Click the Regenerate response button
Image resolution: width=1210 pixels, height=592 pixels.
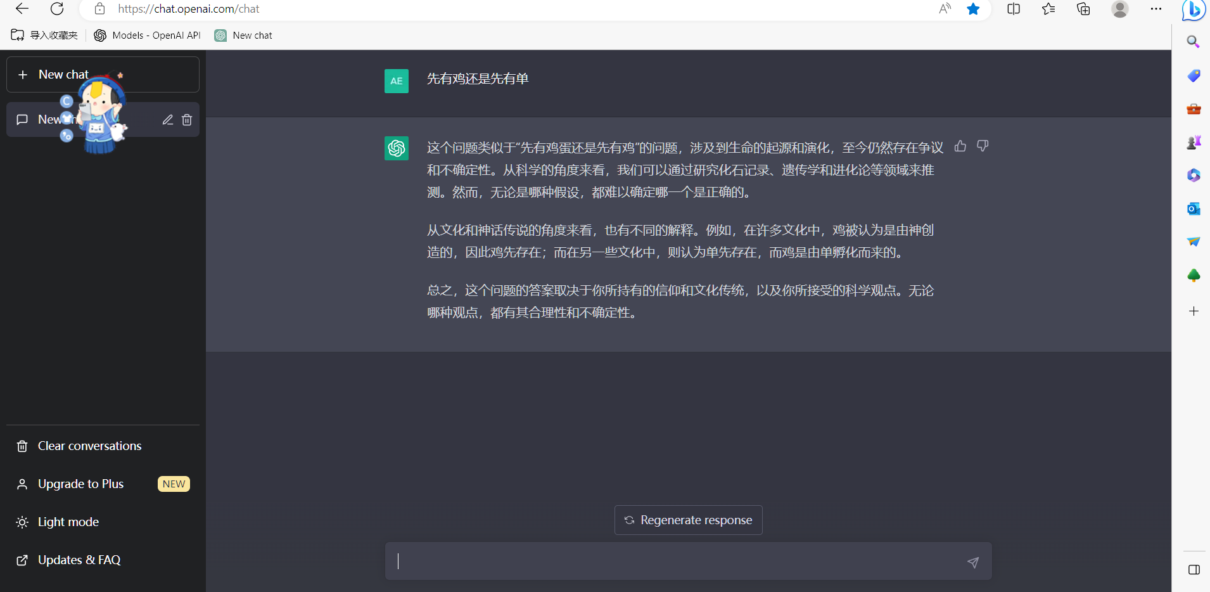[x=689, y=520]
